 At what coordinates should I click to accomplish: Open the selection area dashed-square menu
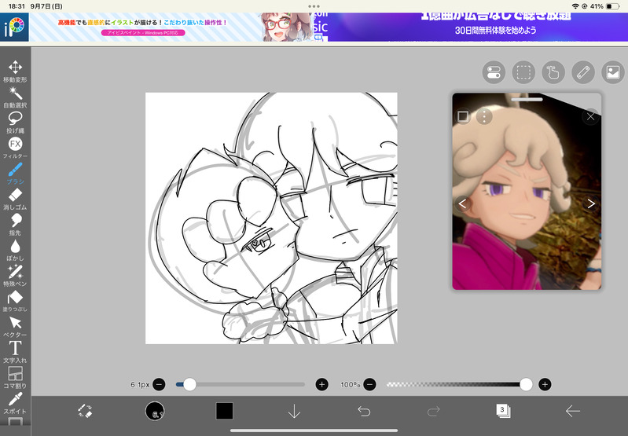523,72
